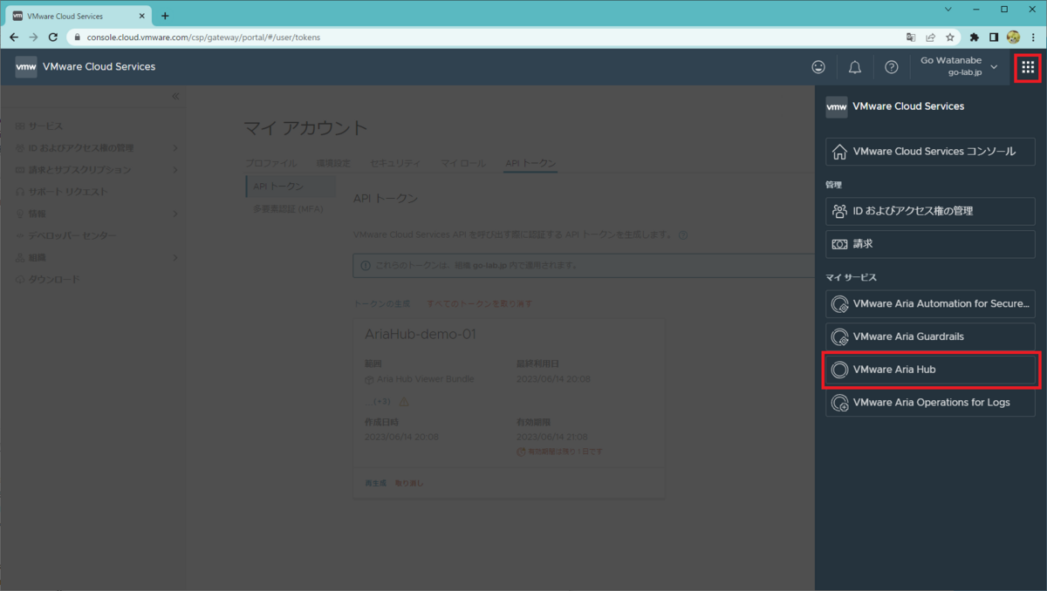
Task: Open ID およびアクセス権の管理 in services panel
Action: click(x=930, y=211)
